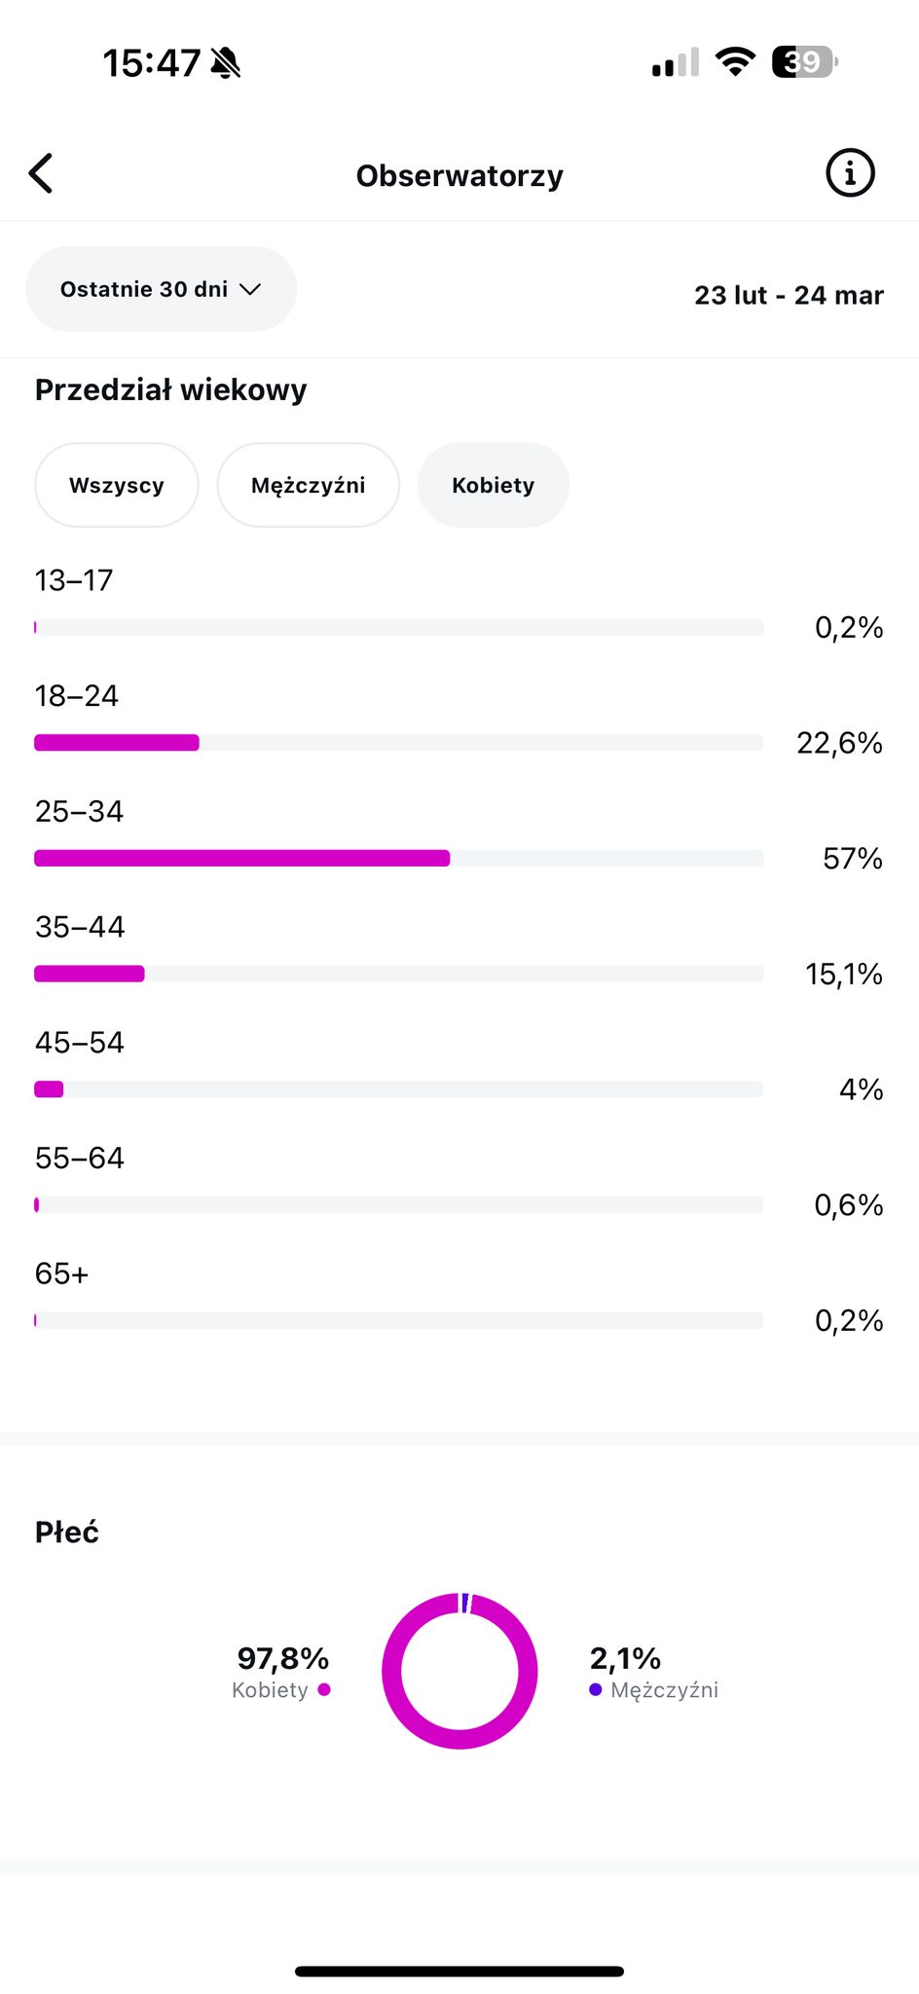Image resolution: width=919 pixels, height=1994 pixels.
Task: Select the Mężczyźni filter chip
Action: [309, 485]
